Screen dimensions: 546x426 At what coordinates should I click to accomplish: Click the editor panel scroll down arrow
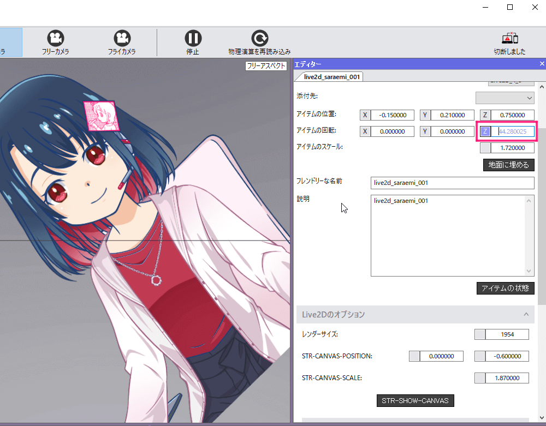pos(542,418)
